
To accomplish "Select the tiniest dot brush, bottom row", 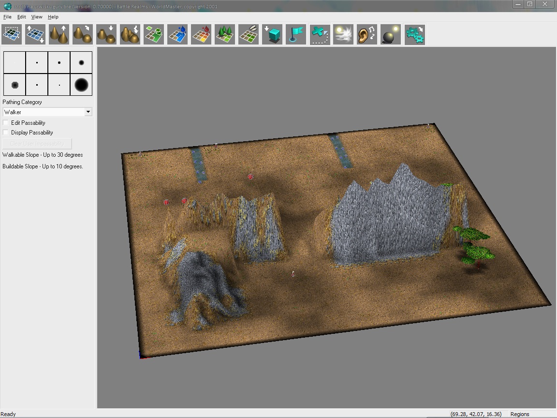I will tap(59, 85).
